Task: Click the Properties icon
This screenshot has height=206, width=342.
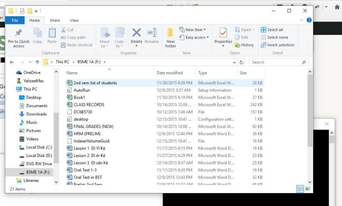Action: coord(223,33)
